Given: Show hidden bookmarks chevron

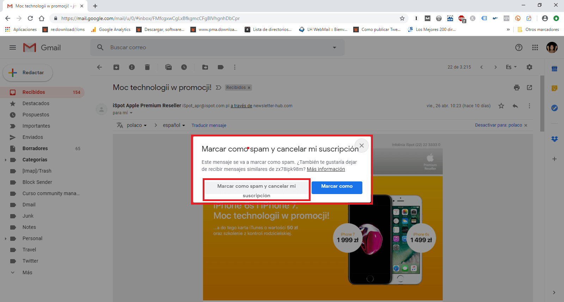Looking at the screenshot, I should pyautogui.click(x=508, y=30).
